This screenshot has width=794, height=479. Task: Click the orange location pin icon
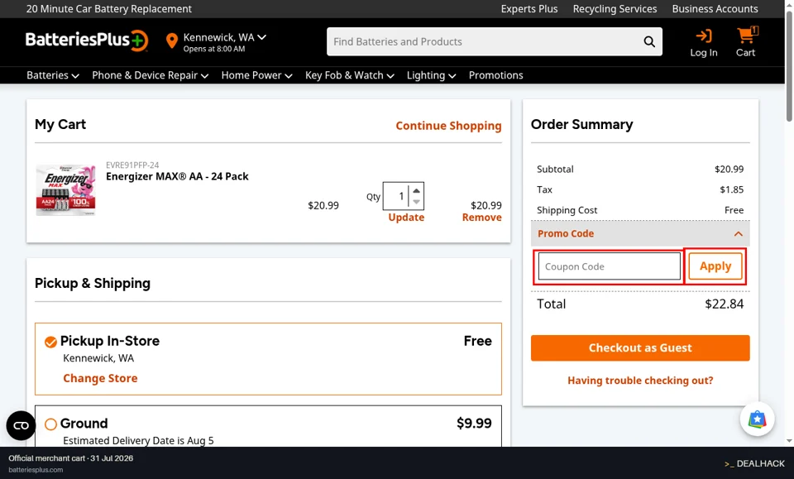[x=172, y=41]
